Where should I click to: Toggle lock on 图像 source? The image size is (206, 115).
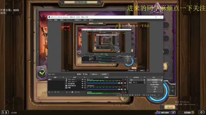pyautogui.click(x=85, y=88)
